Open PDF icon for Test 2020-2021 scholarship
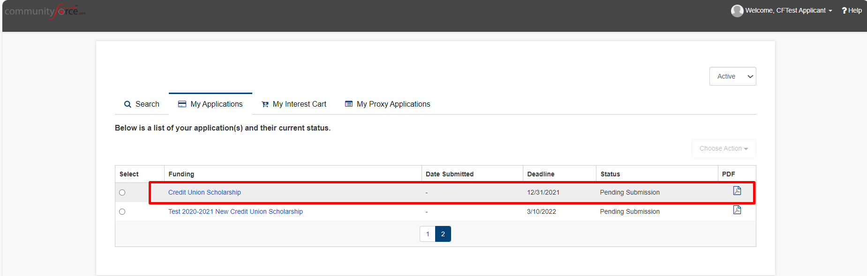Image resolution: width=867 pixels, height=276 pixels. point(737,210)
